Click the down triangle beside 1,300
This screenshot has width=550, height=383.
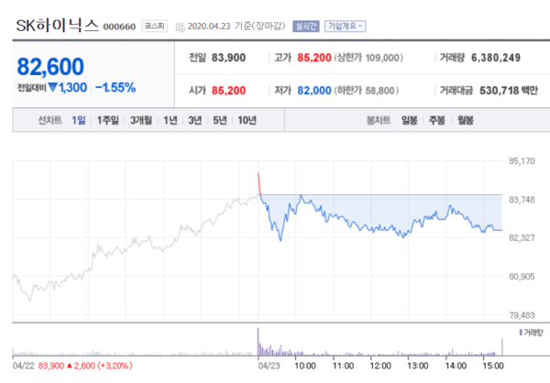pyautogui.click(x=52, y=87)
